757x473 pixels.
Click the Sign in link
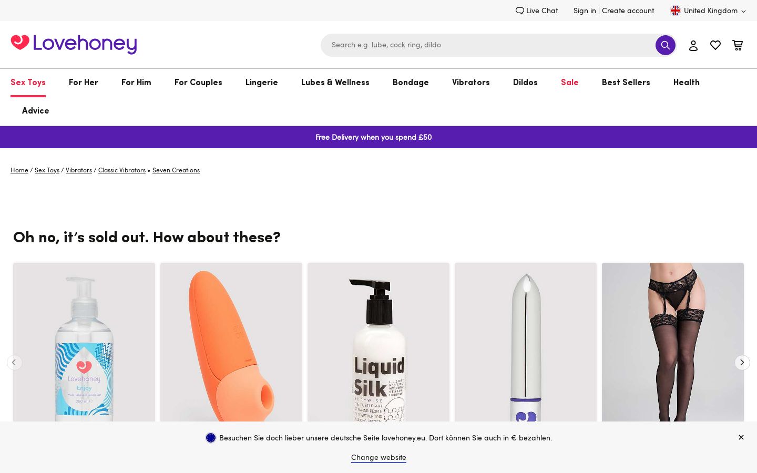[x=585, y=11]
